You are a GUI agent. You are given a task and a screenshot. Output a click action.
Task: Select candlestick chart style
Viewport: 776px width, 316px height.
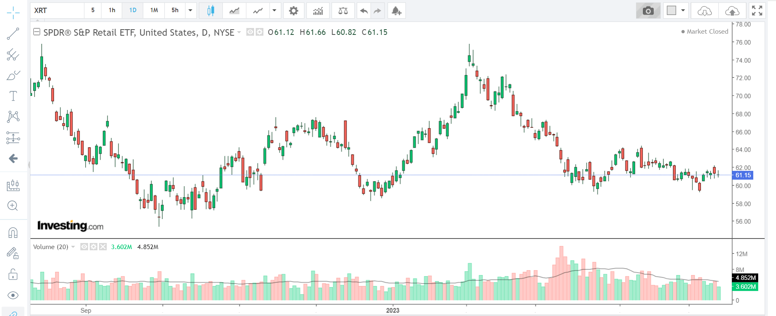pos(211,11)
